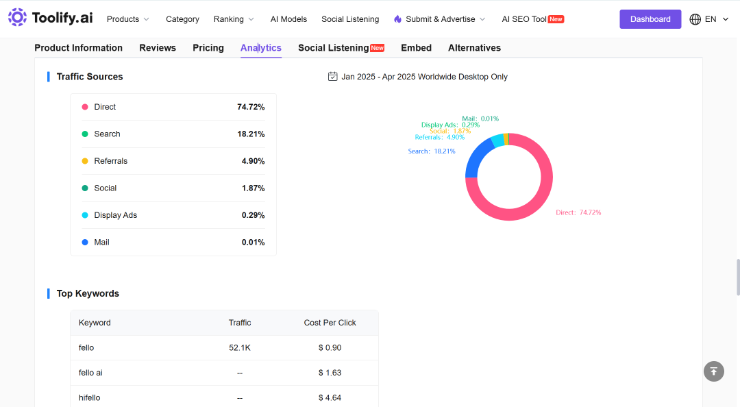Open the AI SEO Tool link
This screenshot has width=740, height=407.
524,19
